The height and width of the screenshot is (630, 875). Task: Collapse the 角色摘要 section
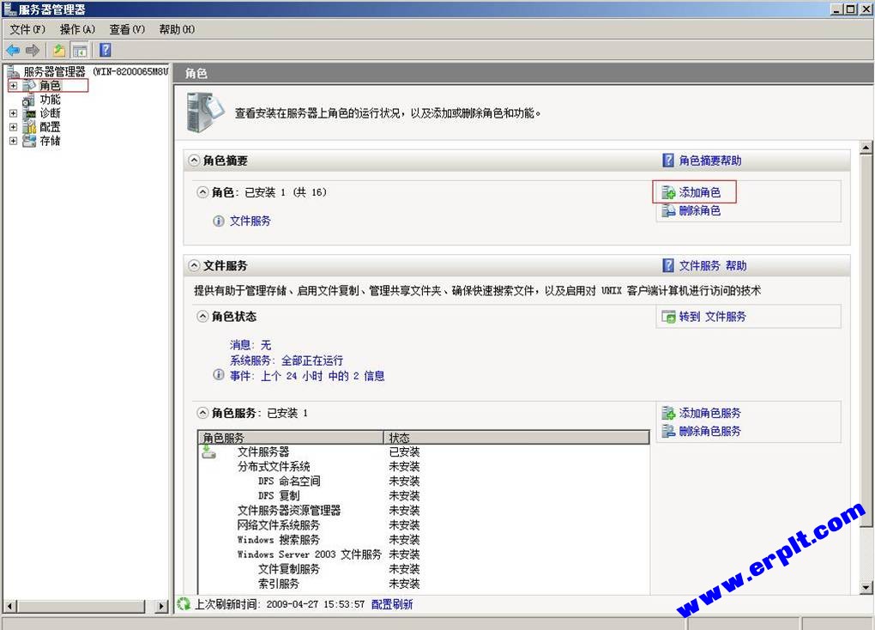pyautogui.click(x=194, y=161)
